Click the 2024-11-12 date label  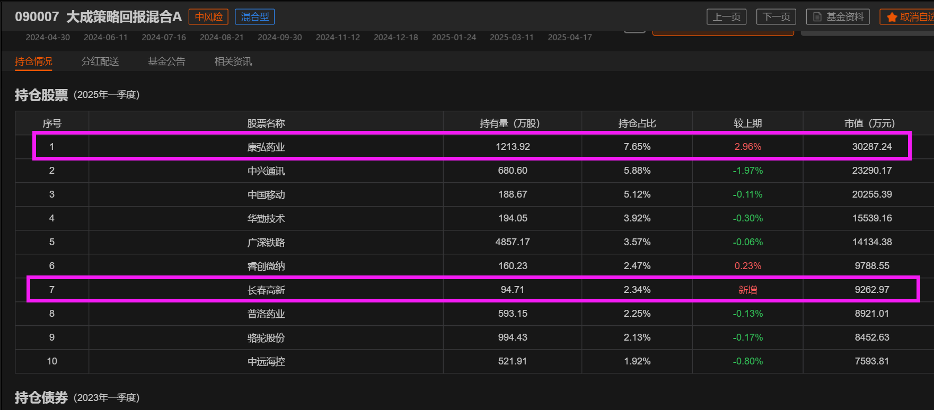338,38
